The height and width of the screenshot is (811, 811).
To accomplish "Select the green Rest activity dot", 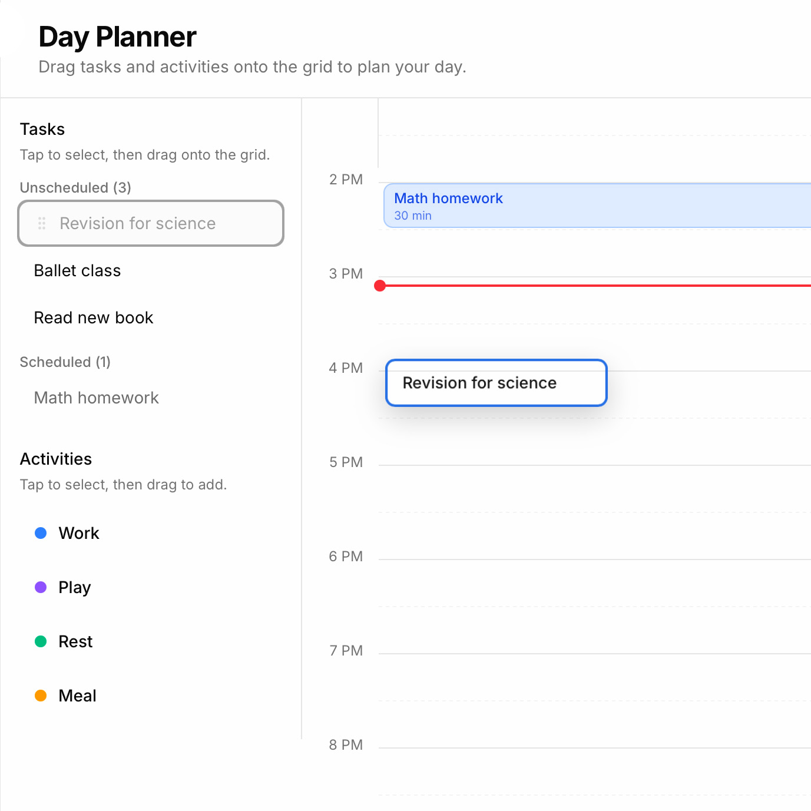I will coord(40,641).
